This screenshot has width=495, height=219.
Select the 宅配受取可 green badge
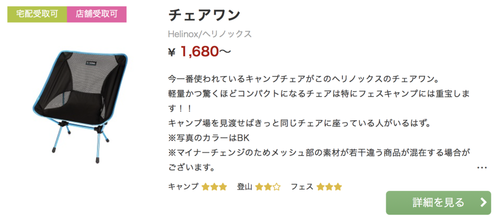[x=37, y=15]
